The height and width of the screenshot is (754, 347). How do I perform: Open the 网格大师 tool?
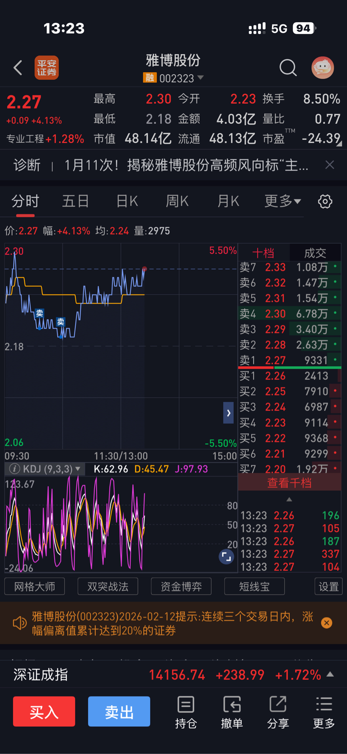[x=35, y=586]
